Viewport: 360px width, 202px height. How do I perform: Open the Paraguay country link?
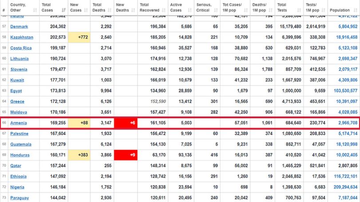click(x=20, y=198)
